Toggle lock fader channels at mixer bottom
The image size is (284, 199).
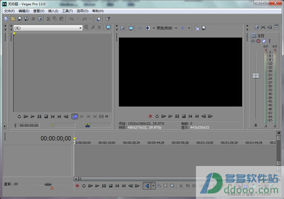coord(256,125)
